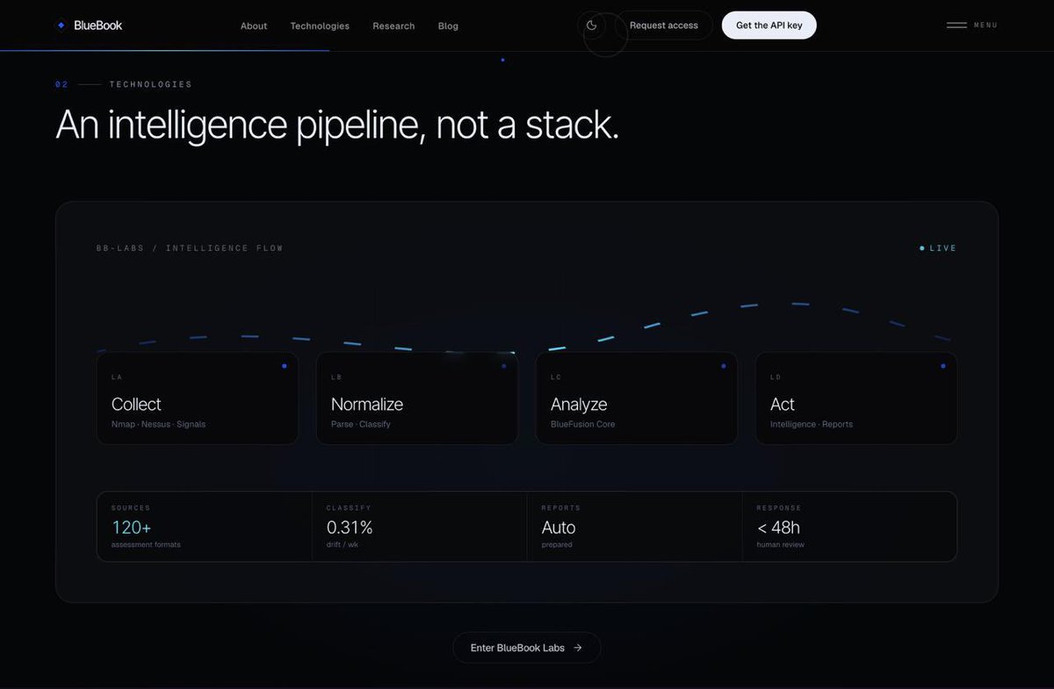Select the Act pipeline card

coord(856,398)
